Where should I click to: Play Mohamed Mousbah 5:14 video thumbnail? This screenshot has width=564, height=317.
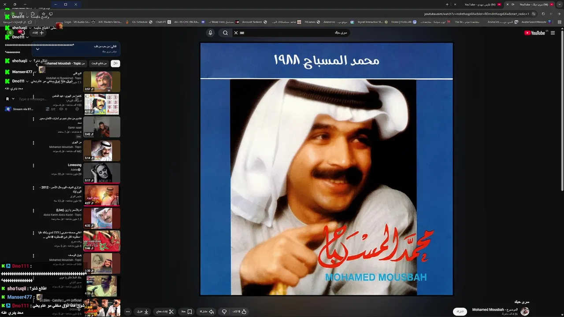tap(102, 150)
